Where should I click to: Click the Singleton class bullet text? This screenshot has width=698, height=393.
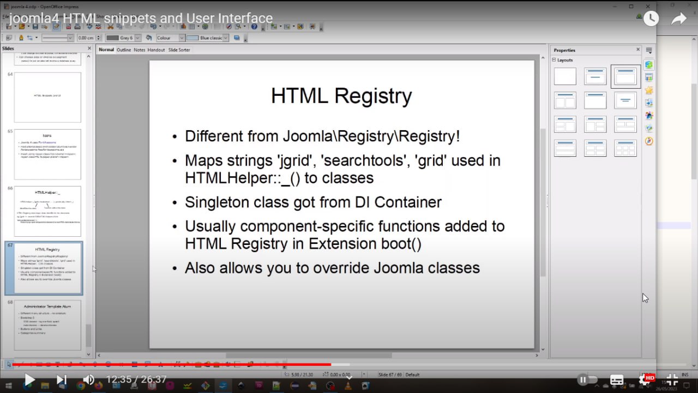click(313, 202)
